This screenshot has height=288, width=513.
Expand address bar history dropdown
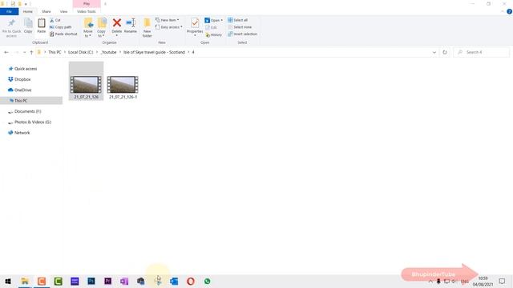point(434,52)
